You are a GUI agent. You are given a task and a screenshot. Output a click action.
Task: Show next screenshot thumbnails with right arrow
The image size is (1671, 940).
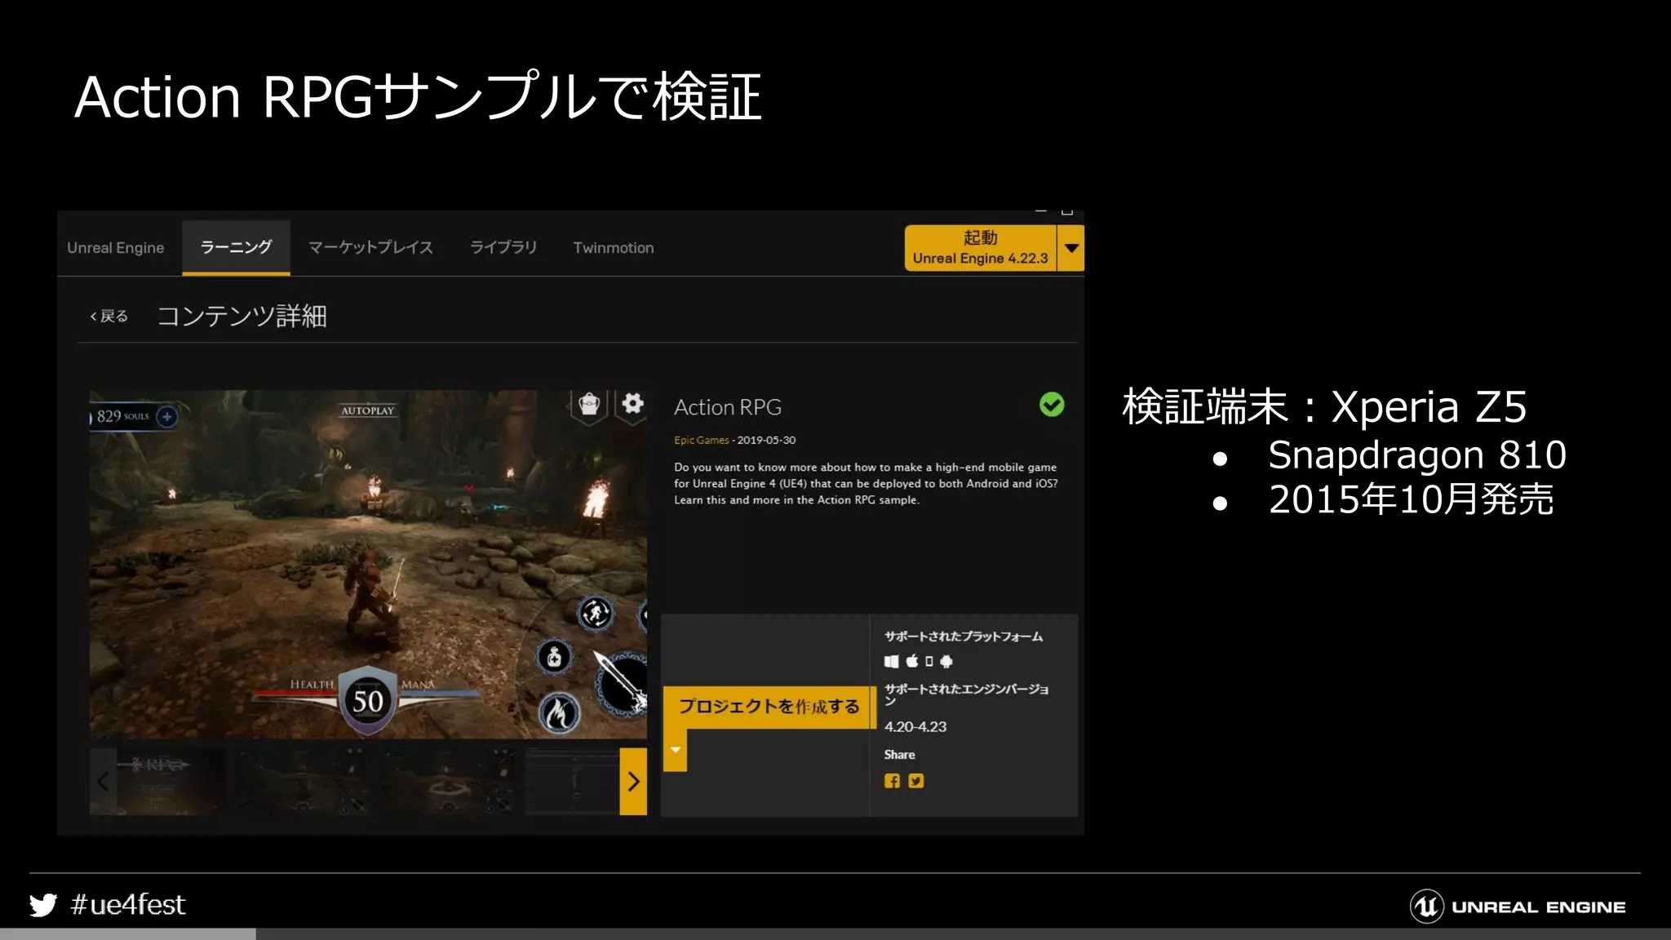pos(633,782)
